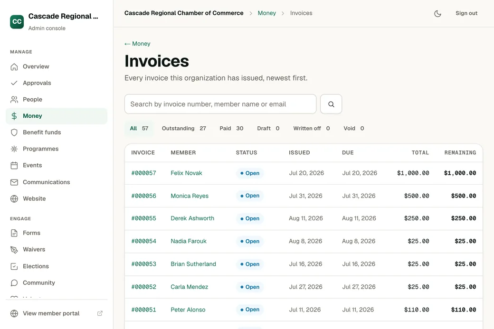Switch to Draft invoices tab
Screen dimensions: 494x329
pyautogui.click(x=268, y=129)
